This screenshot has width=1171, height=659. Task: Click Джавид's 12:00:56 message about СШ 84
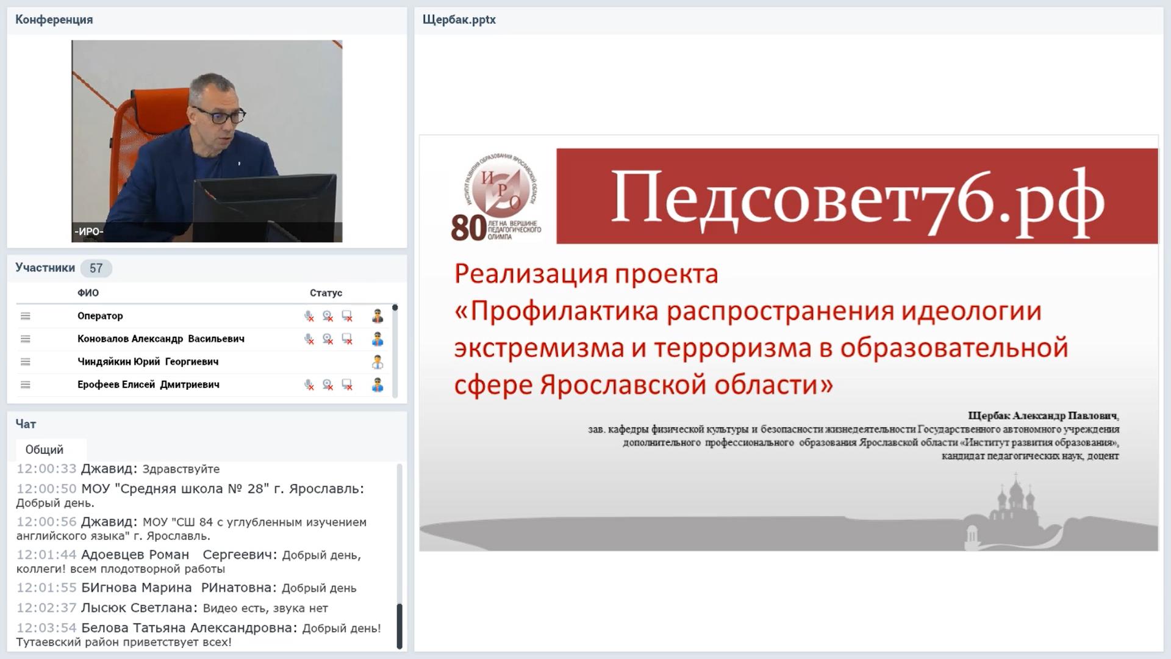pos(191,529)
